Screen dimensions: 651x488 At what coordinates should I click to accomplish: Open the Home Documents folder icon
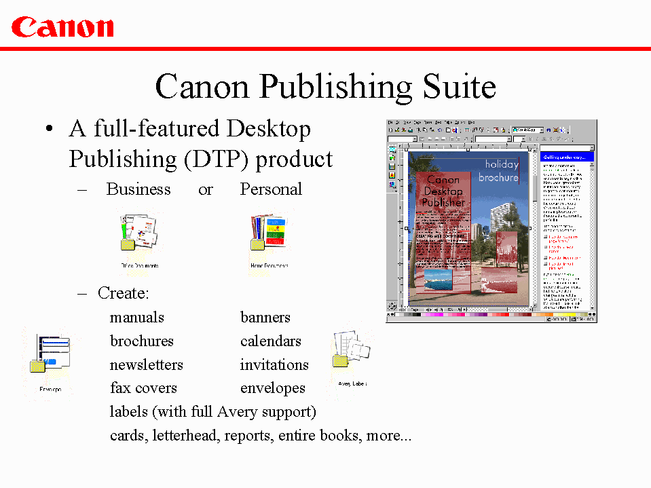tap(269, 234)
